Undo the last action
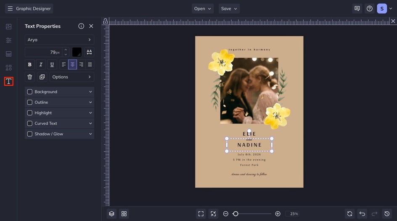397x221 pixels. [362, 214]
